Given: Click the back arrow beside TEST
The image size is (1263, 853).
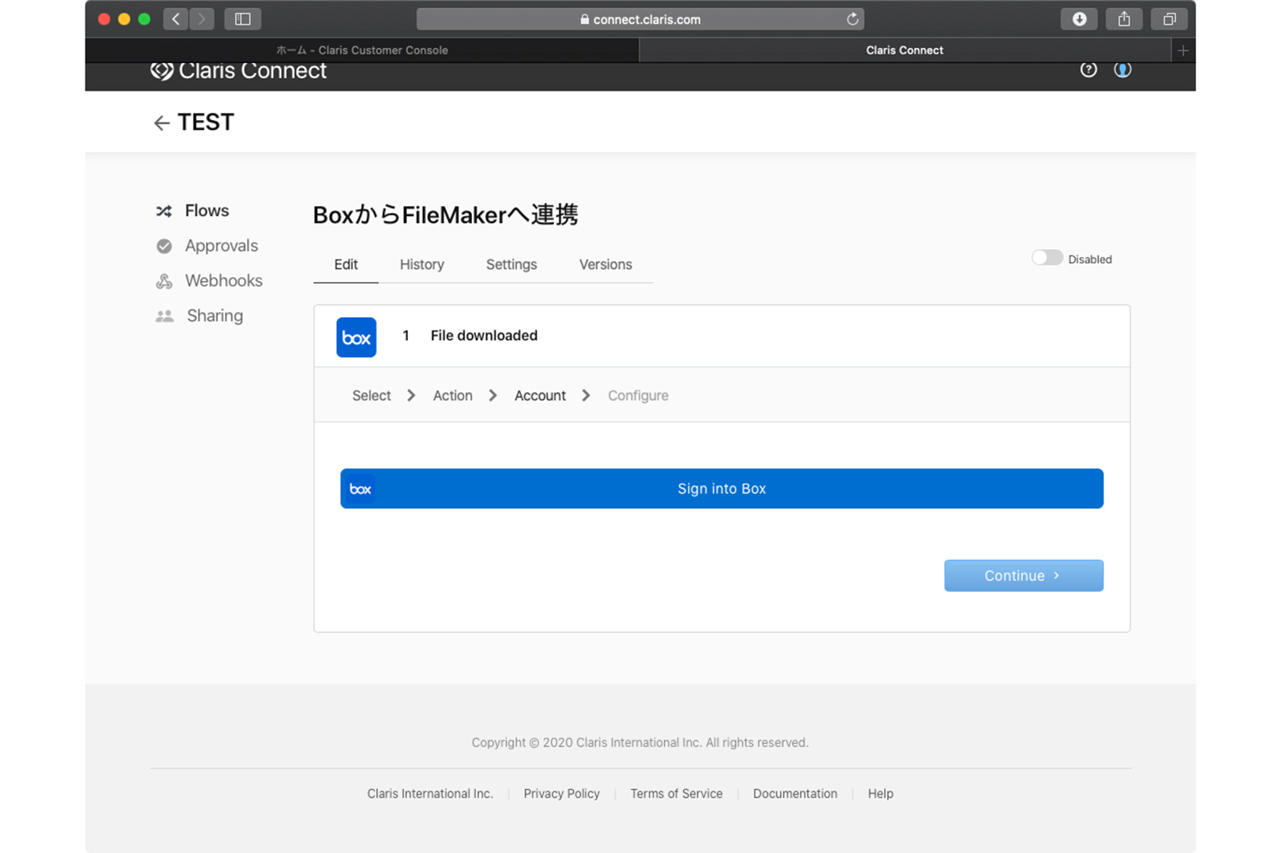Looking at the screenshot, I should coord(161,123).
